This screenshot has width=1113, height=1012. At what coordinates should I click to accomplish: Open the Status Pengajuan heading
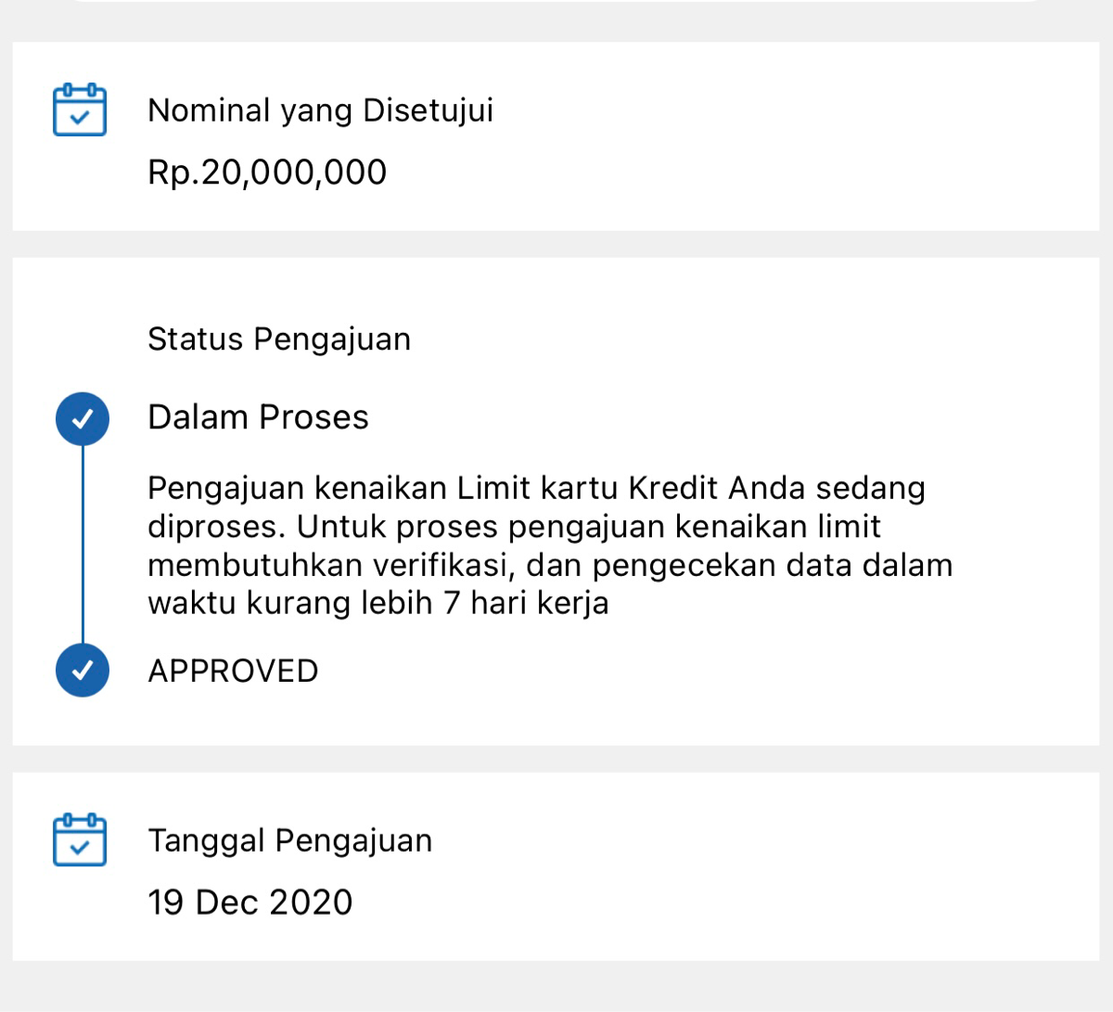pos(278,339)
